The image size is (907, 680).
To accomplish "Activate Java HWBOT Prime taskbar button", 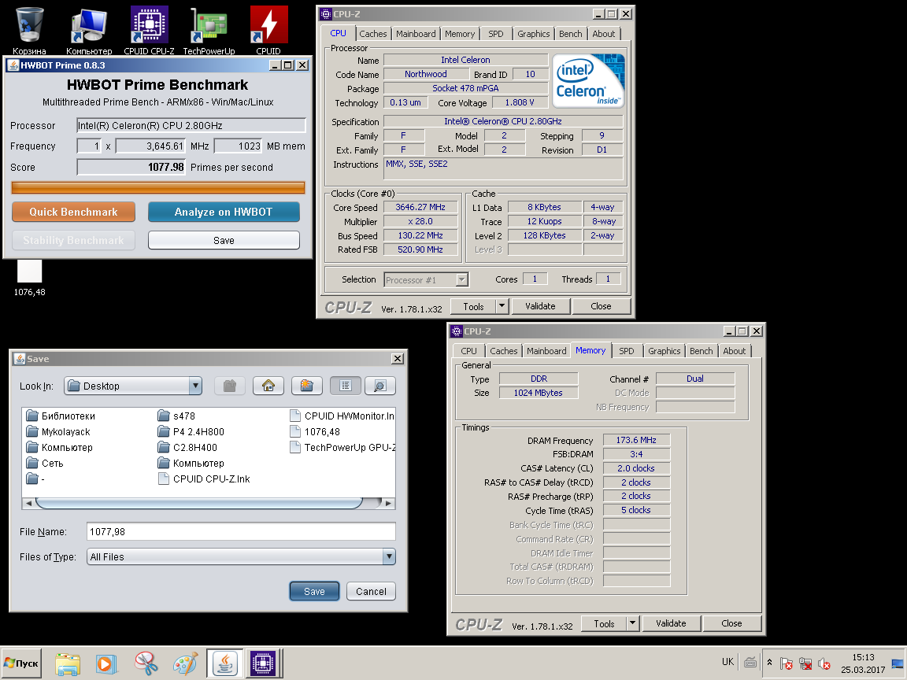I will click(224, 663).
